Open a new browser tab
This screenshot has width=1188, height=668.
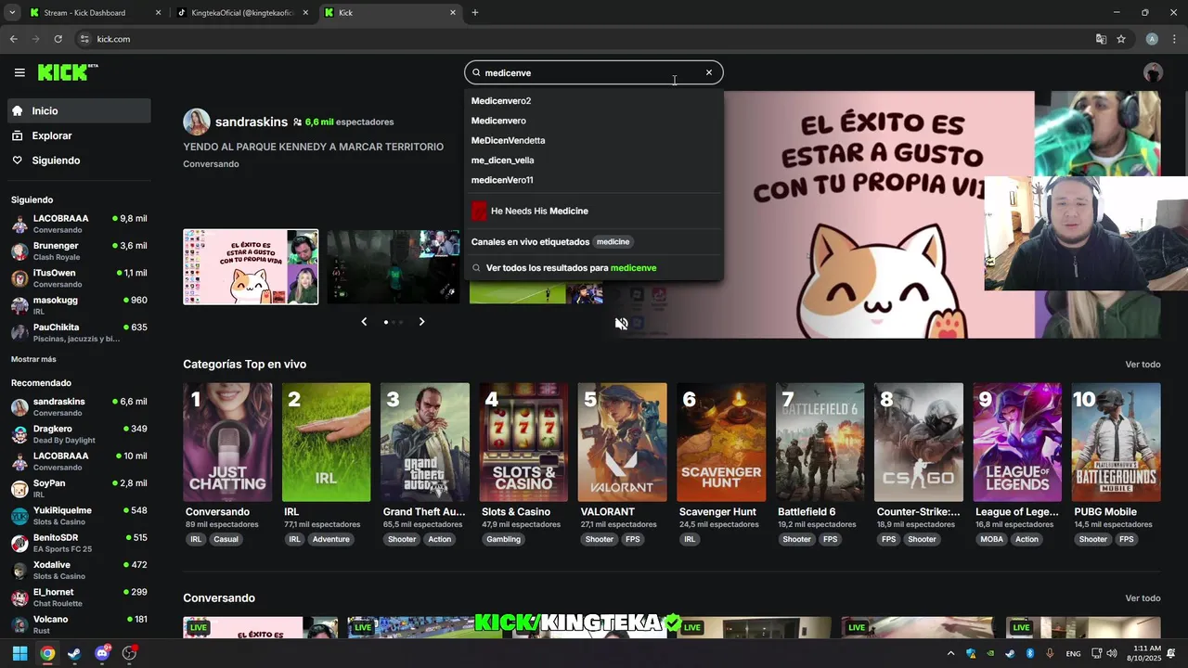coord(475,13)
